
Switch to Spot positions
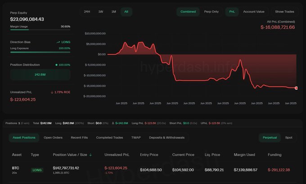[288, 138]
